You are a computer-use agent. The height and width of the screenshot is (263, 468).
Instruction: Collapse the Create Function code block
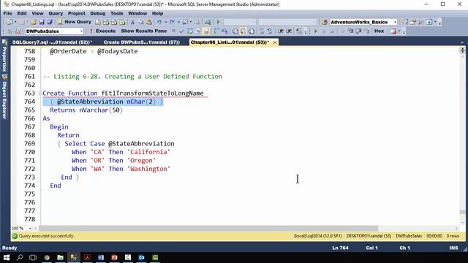coord(40,94)
